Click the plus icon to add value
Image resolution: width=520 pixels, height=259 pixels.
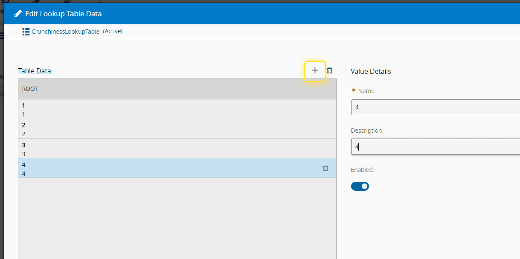pyautogui.click(x=315, y=71)
